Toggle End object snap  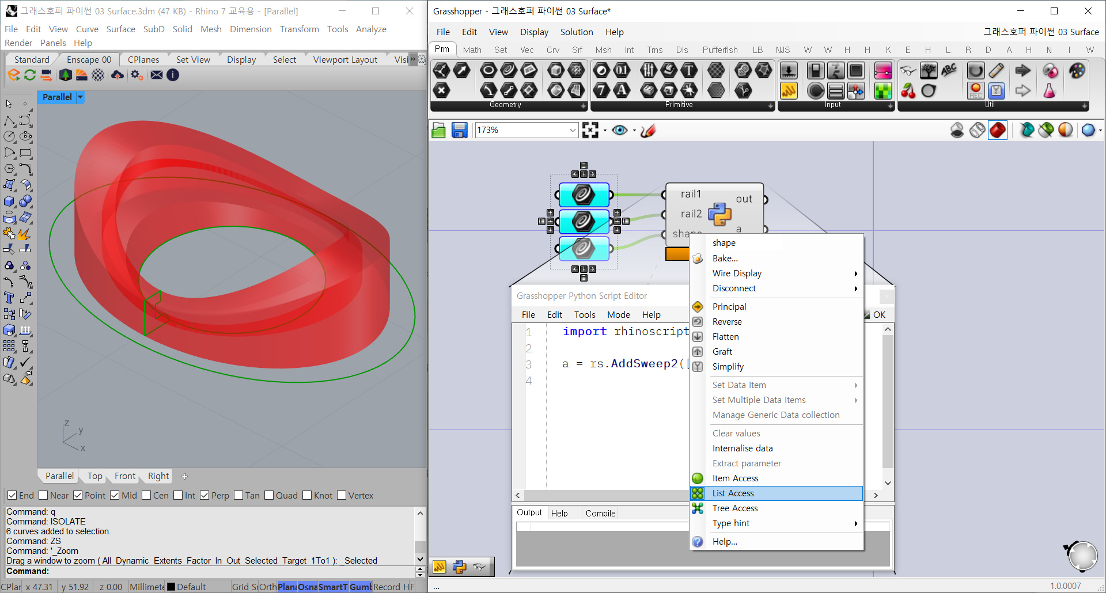pos(12,495)
